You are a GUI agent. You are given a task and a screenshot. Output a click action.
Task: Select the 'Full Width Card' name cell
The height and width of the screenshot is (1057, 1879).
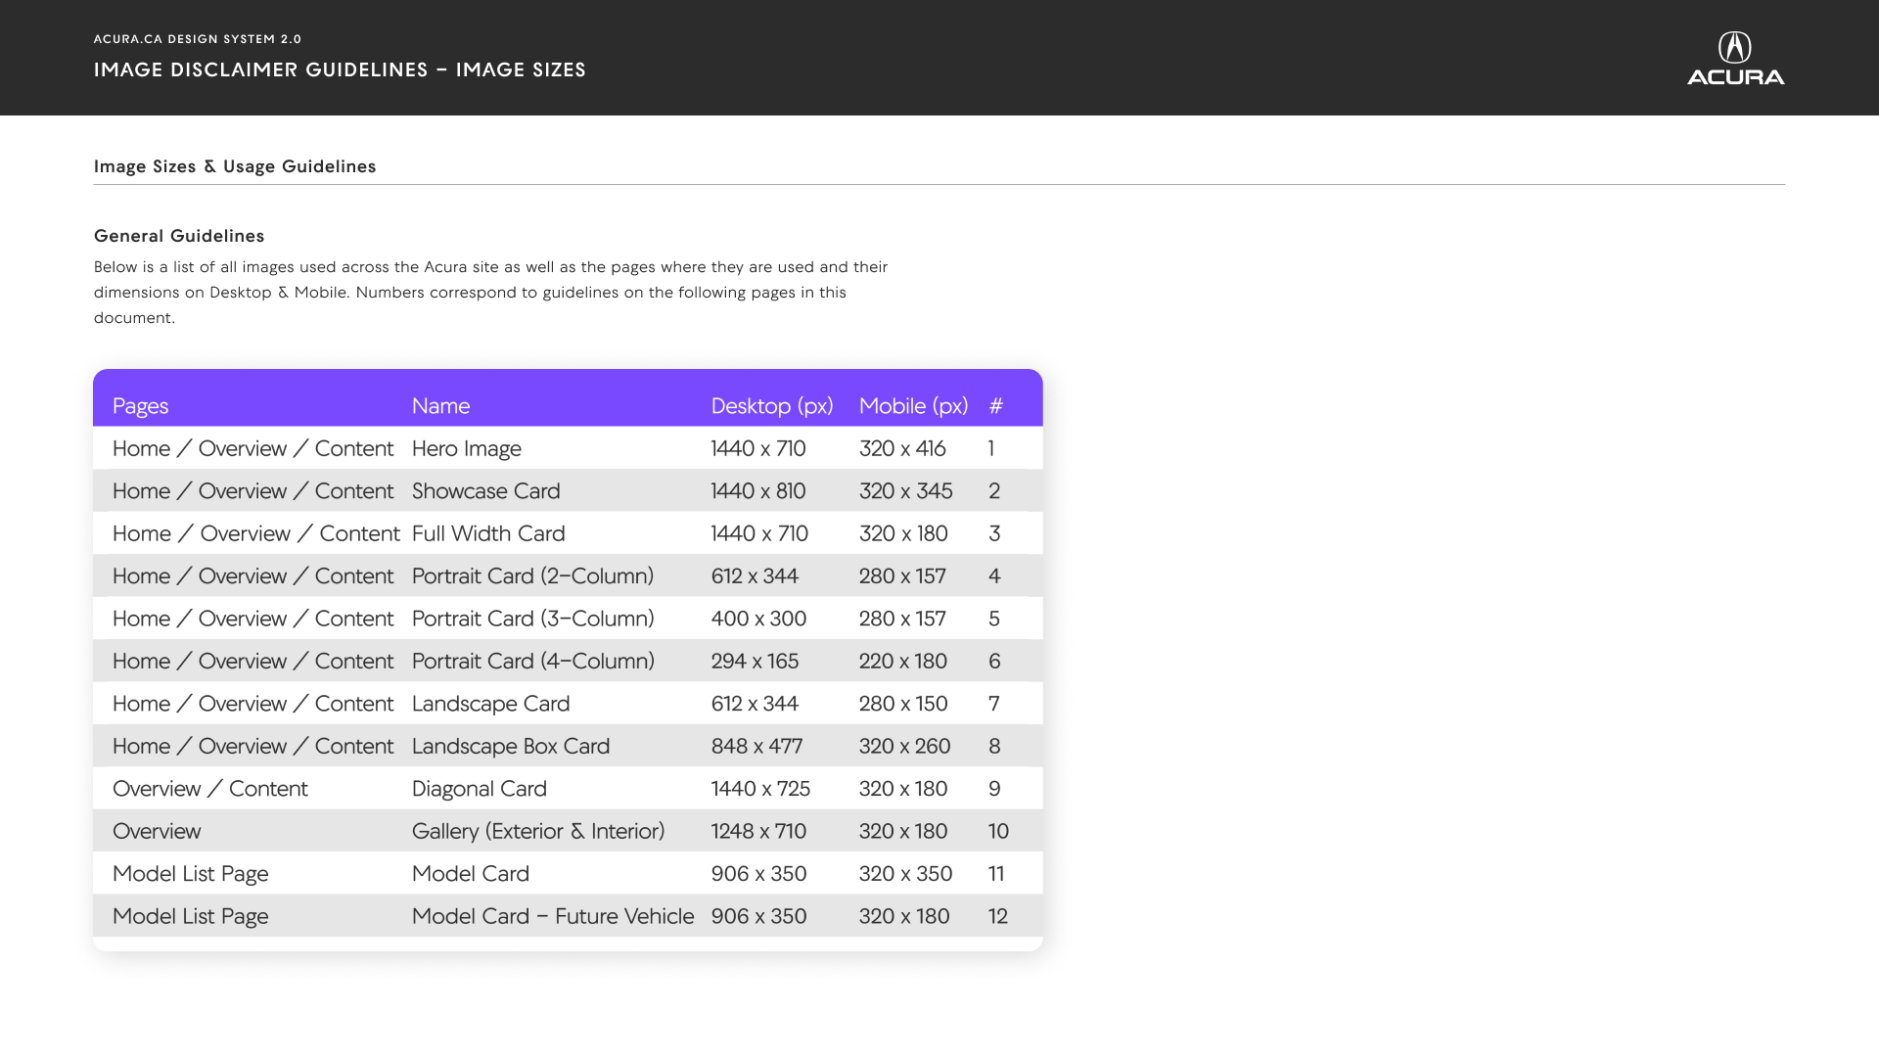coord(488,533)
